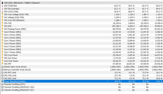Click the 75.2 % EDC limit value
Image resolution: width=163 pixels, height=94 pixels.
click(x=118, y=78)
